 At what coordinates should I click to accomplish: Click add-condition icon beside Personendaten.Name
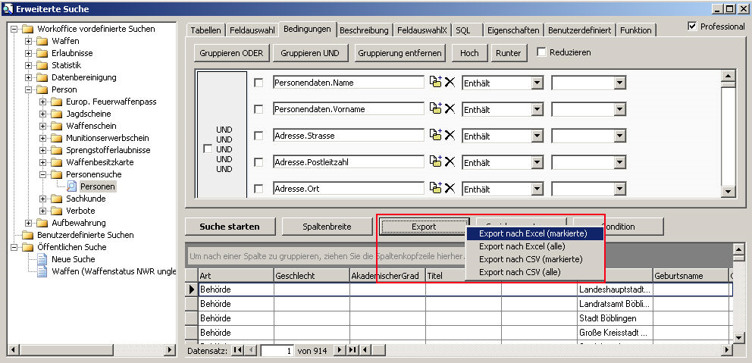pyautogui.click(x=435, y=83)
